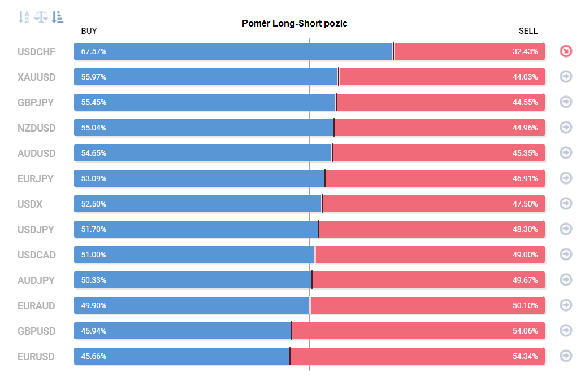The image size is (585, 390).
Task: Click the blue 67.57% buy bar of USDCHF
Action: (233, 51)
